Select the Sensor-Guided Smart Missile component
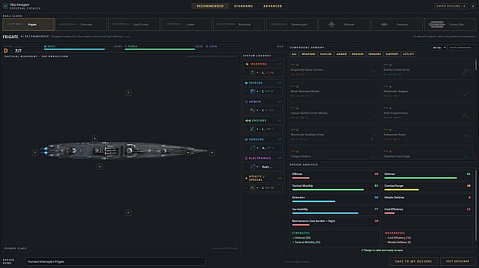The height and width of the screenshot is (268, 479). tap(335, 113)
